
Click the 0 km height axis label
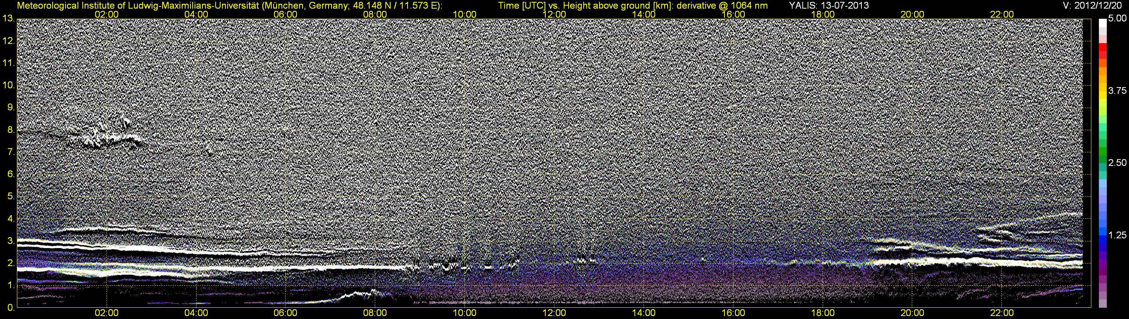(11, 308)
